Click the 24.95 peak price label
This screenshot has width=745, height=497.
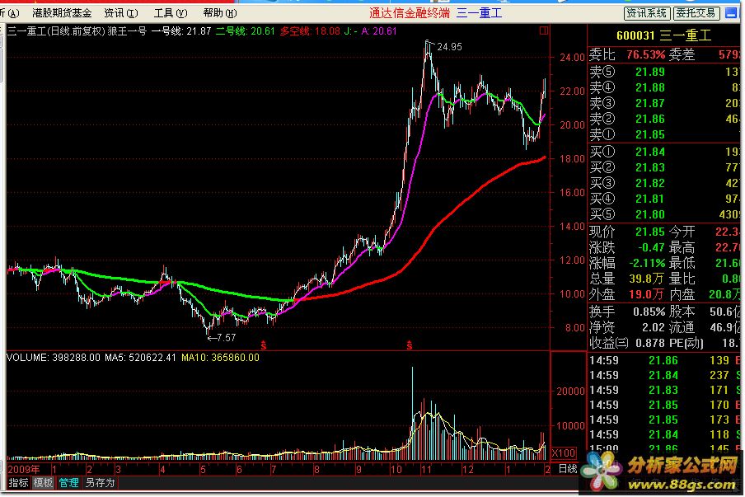click(x=449, y=46)
